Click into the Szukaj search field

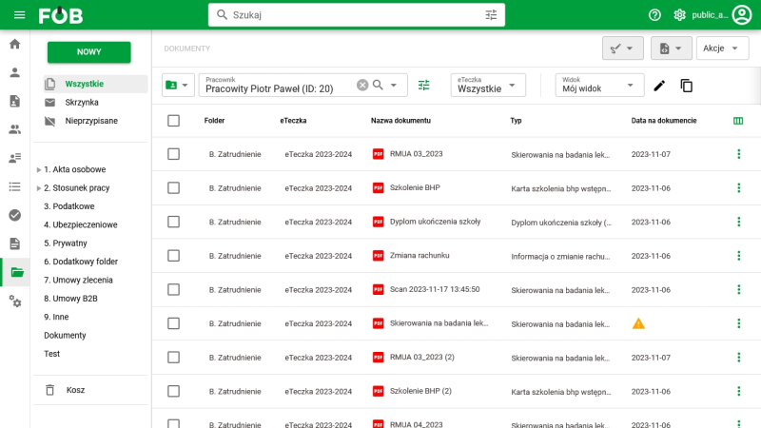352,15
